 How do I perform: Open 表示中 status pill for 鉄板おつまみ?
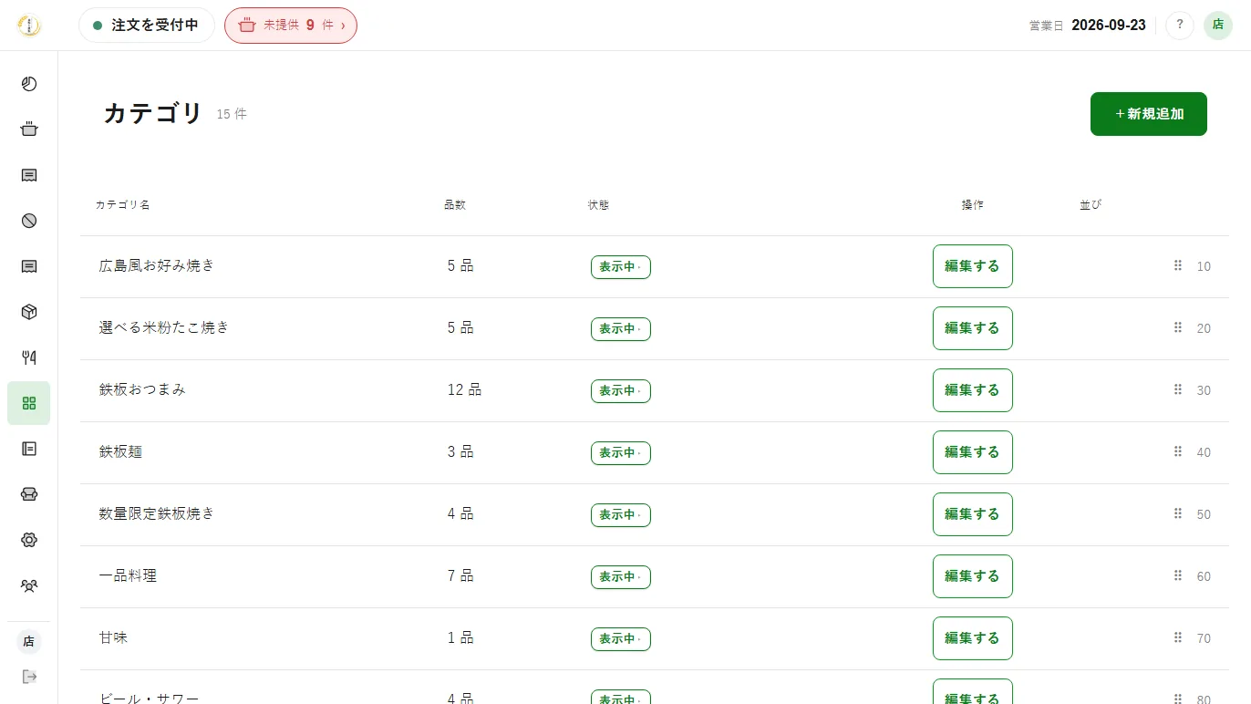621,391
